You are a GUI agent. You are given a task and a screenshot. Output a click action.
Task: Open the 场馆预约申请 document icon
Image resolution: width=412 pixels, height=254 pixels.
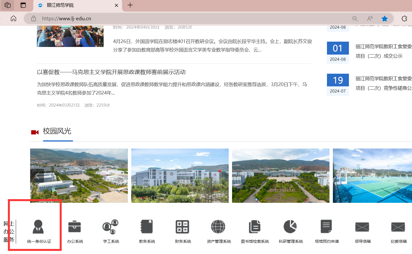pyautogui.click(x=326, y=227)
